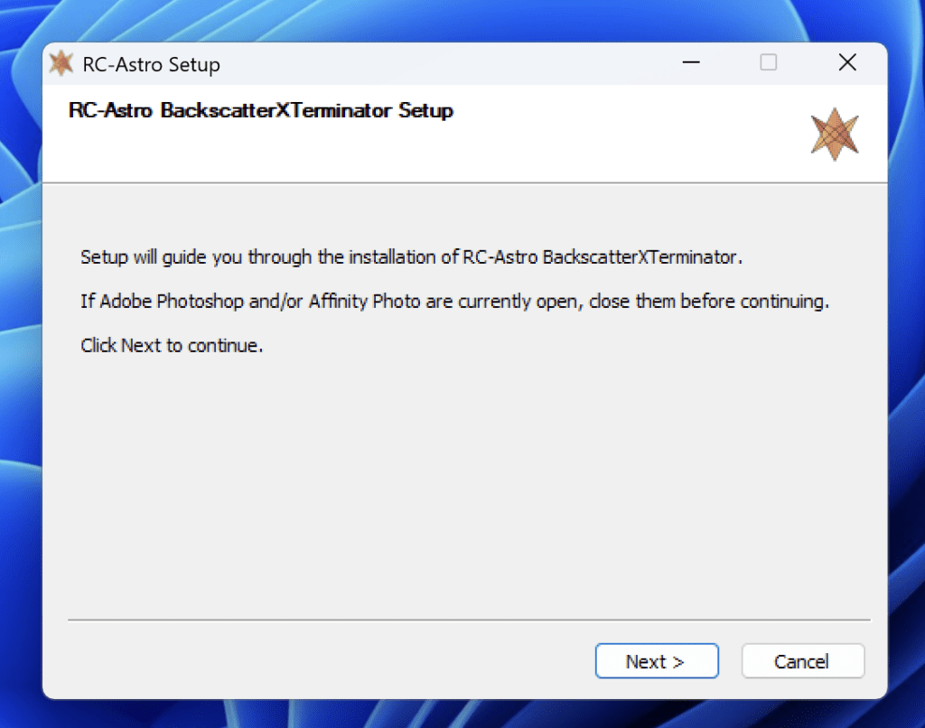Click the RC-Astro star icon in title bar
The height and width of the screenshot is (728, 925).
[x=61, y=63]
